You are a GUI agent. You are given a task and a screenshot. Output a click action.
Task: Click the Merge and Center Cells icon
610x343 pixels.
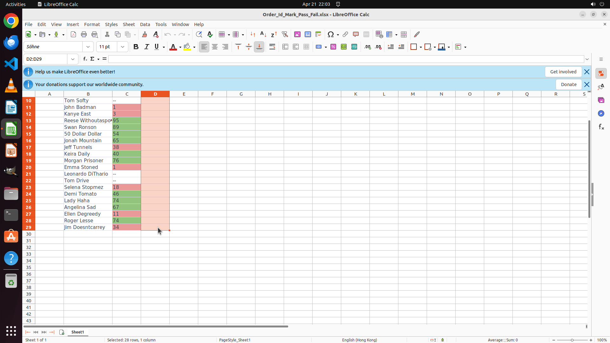click(285, 47)
